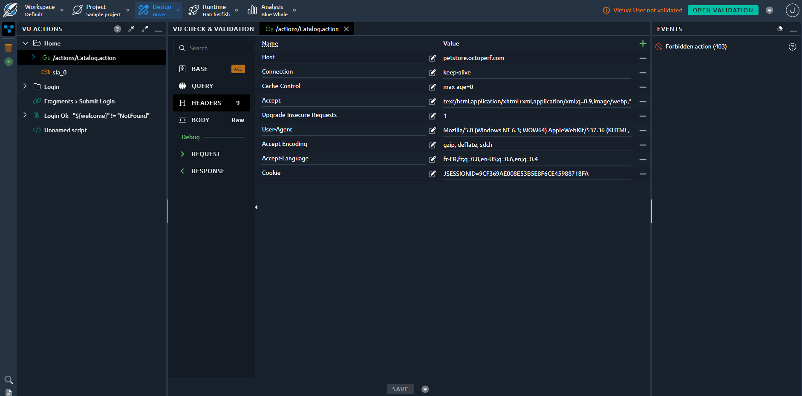This screenshot has width=802, height=396.
Task: Open the Design Buyer dropdown chevron
Action: tap(178, 10)
